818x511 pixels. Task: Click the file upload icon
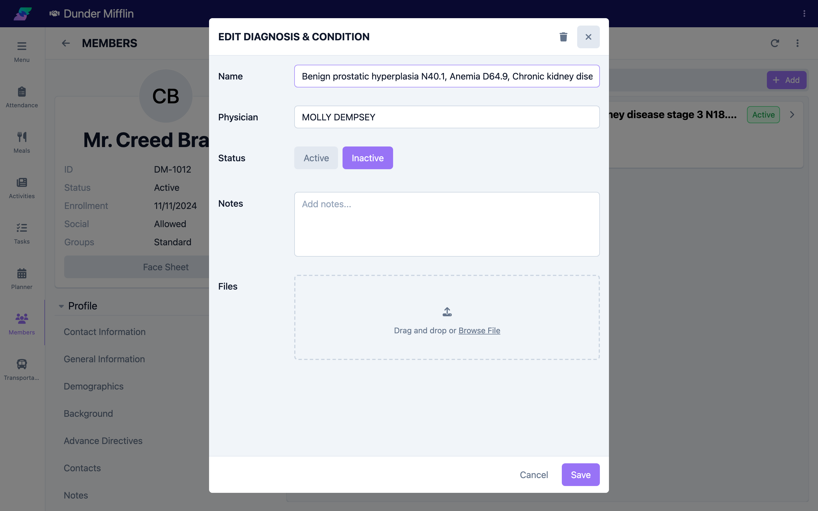pos(447,312)
